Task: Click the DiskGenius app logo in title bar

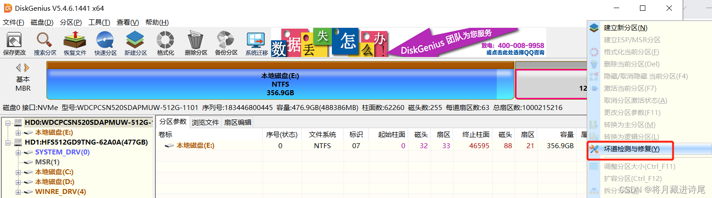Action: (8, 8)
